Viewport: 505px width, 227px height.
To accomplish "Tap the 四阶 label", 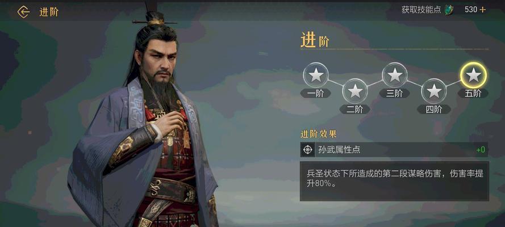I will [434, 110].
